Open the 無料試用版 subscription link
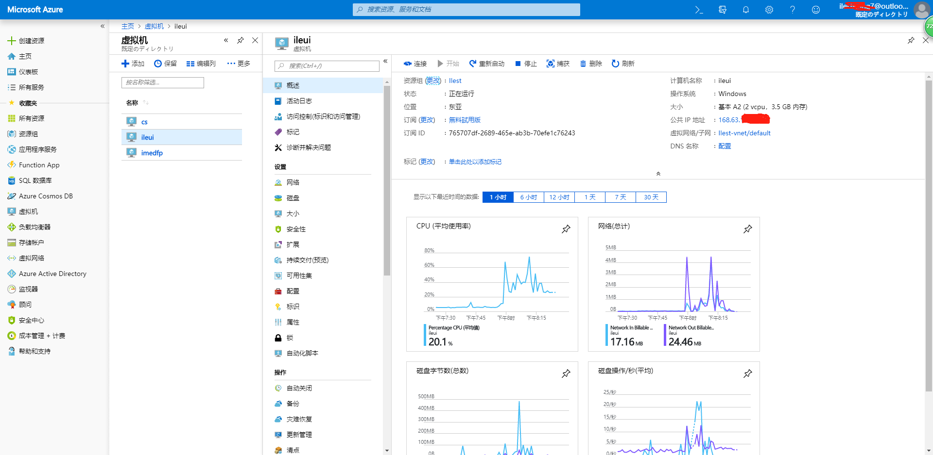Viewport: 933px width, 455px height. [x=465, y=120]
